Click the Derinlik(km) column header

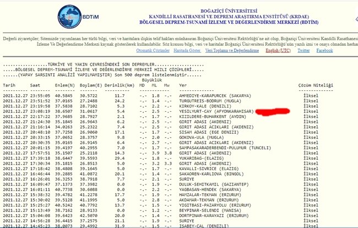(x=120, y=85)
